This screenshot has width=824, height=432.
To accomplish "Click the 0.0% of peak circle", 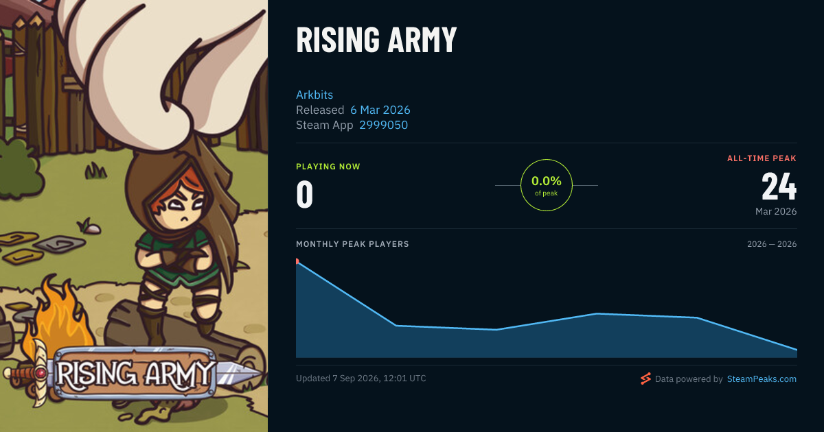I will (x=547, y=185).
